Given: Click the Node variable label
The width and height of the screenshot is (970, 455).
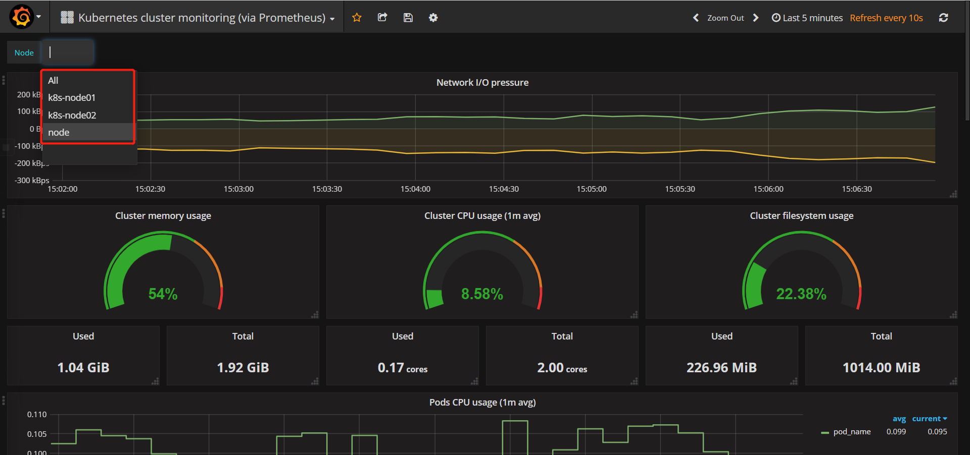Looking at the screenshot, I should (x=24, y=52).
